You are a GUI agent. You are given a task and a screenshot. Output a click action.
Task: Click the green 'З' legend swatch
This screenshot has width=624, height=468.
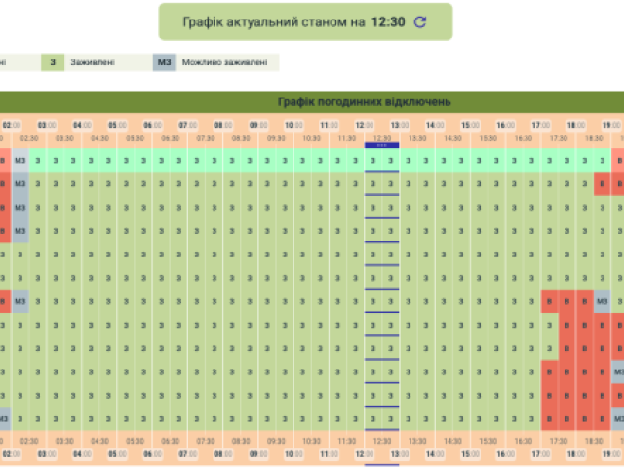point(53,62)
